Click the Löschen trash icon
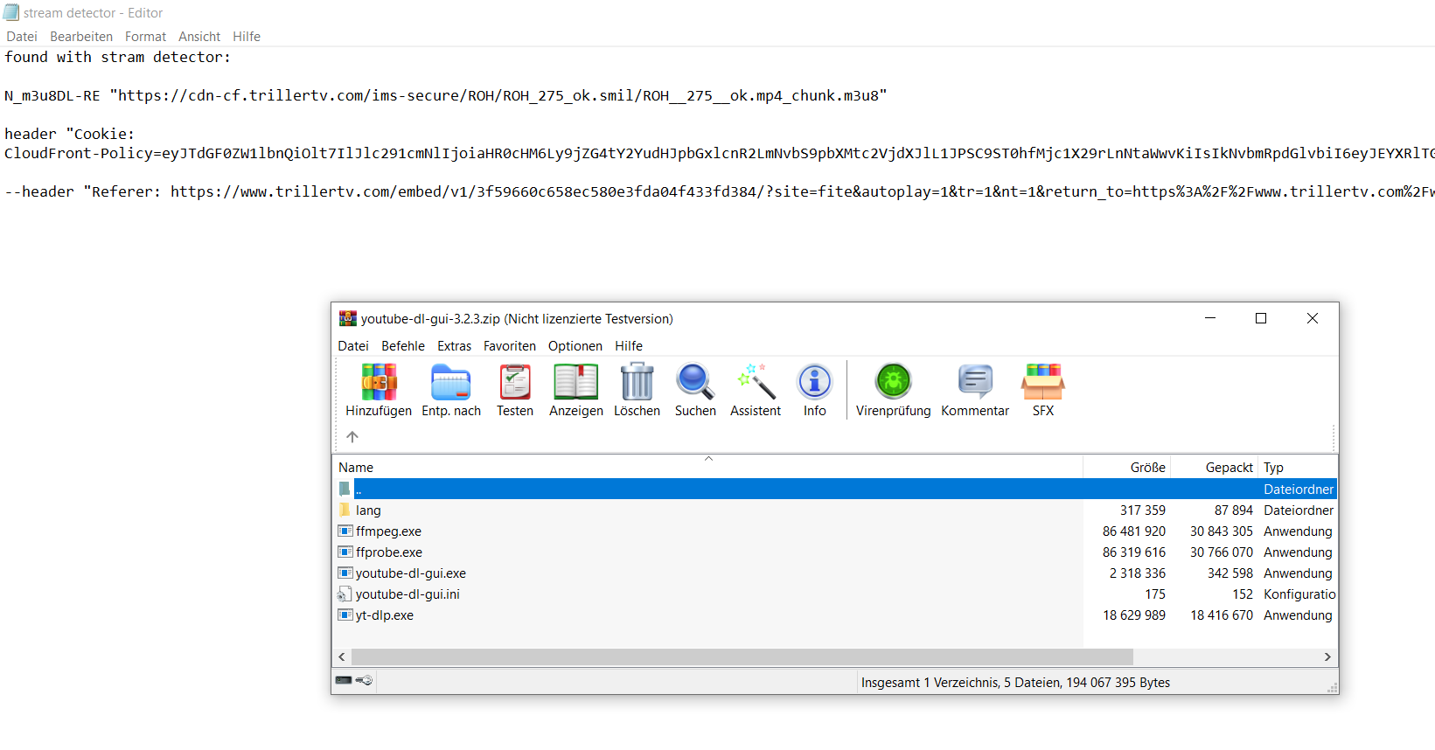 click(x=637, y=390)
